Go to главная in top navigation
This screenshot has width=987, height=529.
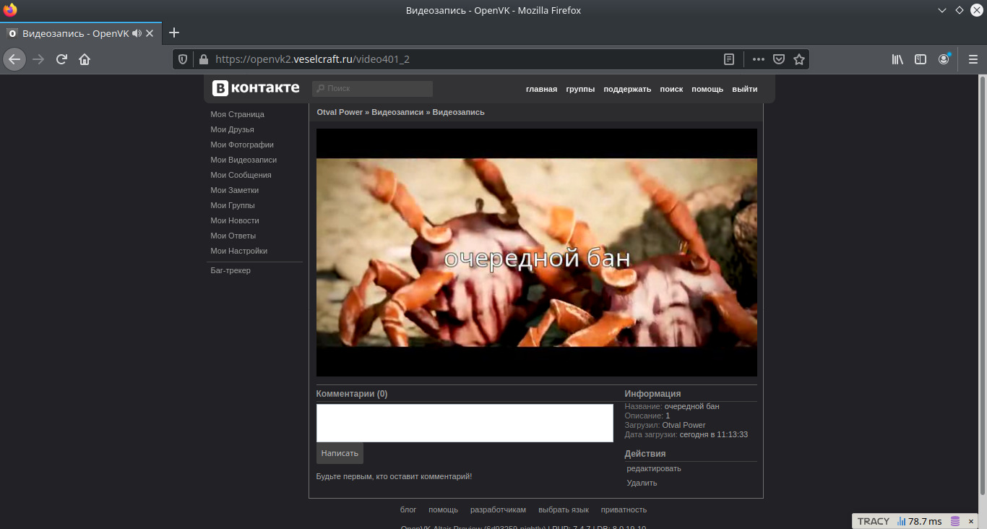click(x=541, y=89)
